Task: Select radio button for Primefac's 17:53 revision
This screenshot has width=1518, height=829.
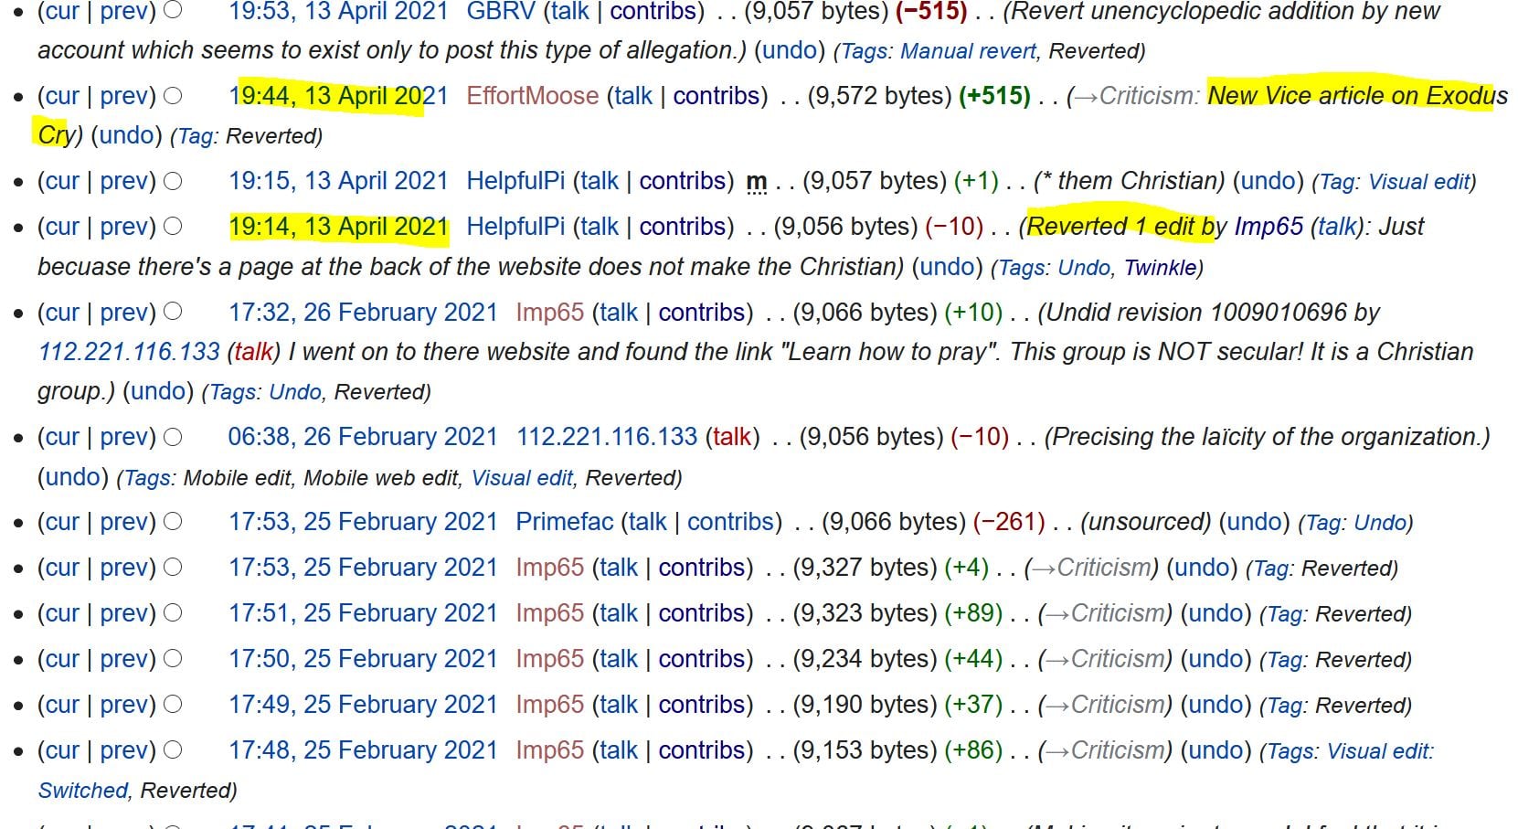Action: point(173,522)
